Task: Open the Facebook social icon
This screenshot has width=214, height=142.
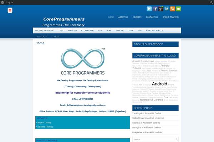Action: [x=155, y=9]
